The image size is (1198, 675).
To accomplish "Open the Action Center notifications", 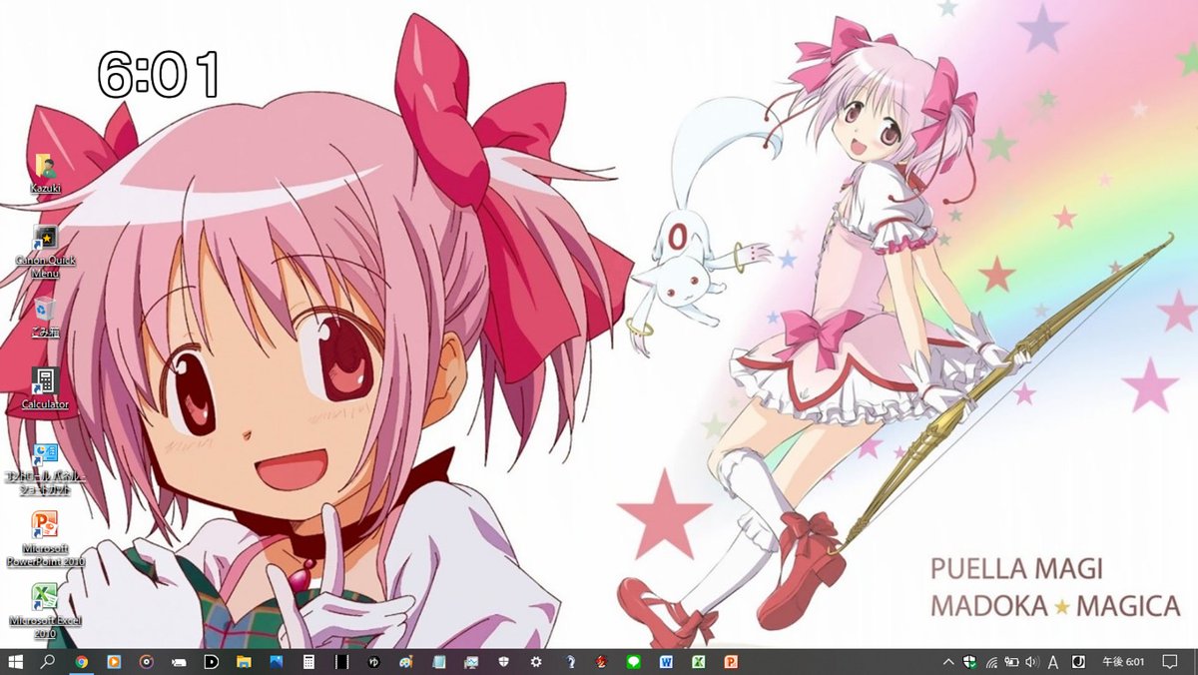I will [x=1171, y=662].
